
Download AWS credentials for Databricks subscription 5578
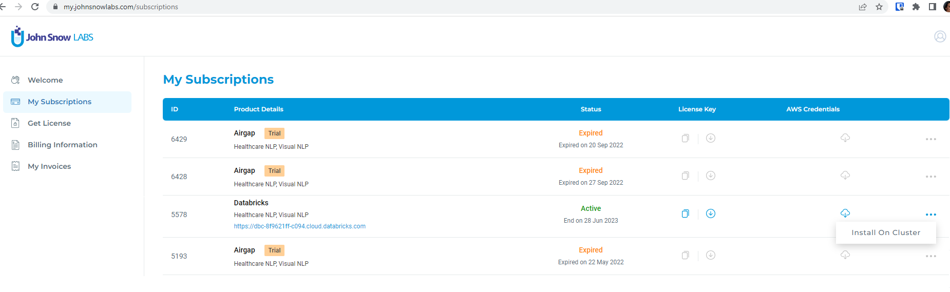[845, 213]
